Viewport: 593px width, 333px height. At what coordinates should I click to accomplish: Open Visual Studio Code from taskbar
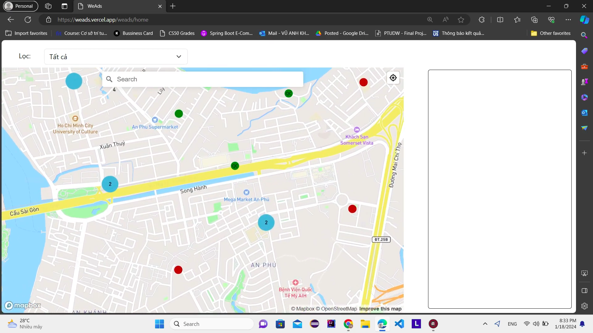tap(399, 324)
